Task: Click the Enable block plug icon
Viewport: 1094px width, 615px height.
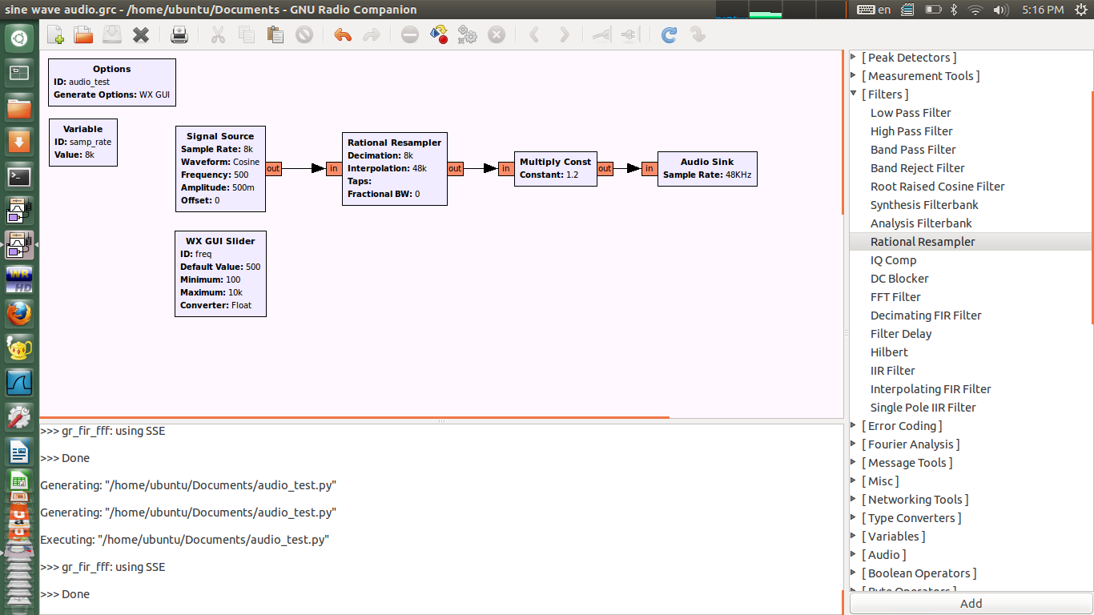Action: [601, 35]
